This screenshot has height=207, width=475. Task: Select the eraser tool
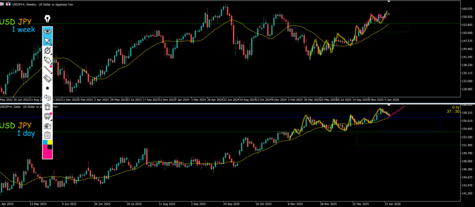pos(47,79)
